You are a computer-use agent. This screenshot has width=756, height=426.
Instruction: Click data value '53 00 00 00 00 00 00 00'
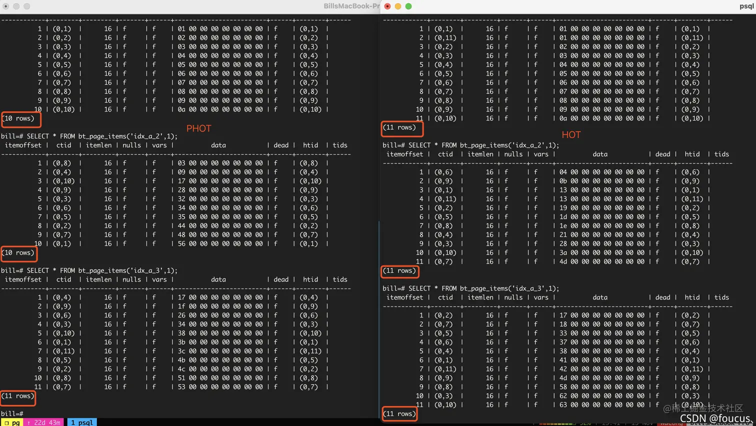[220, 386]
